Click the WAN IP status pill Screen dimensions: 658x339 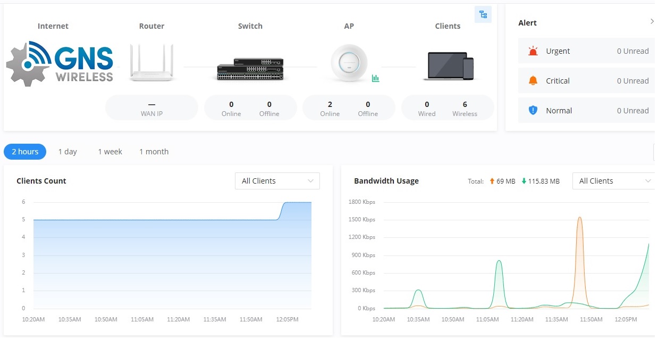pos(151,108)
